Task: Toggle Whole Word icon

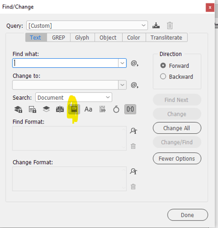Action: click(x=102, y=109)
